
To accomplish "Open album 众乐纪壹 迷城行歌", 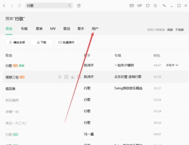I will 128,77.
